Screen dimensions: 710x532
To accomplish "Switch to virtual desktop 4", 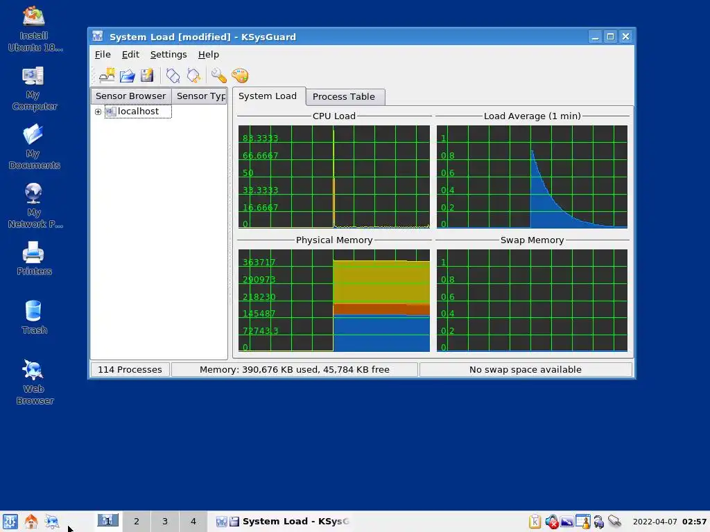I will coord(193,522).
